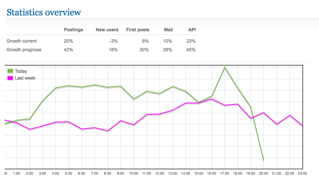Click the 42% Postings prognose value
319x189 pixels.
[x=68, y=49]
